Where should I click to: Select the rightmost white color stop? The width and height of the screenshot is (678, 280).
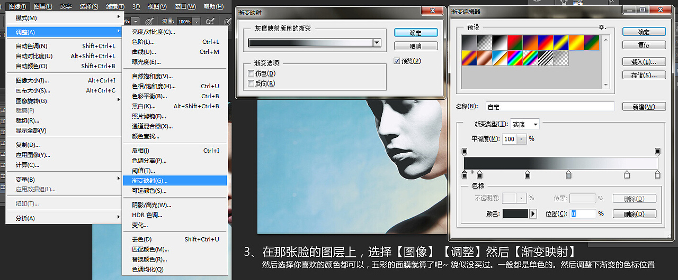658,174
